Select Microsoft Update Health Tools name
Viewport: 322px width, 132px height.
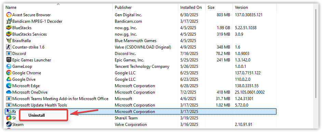pos(40,105)
